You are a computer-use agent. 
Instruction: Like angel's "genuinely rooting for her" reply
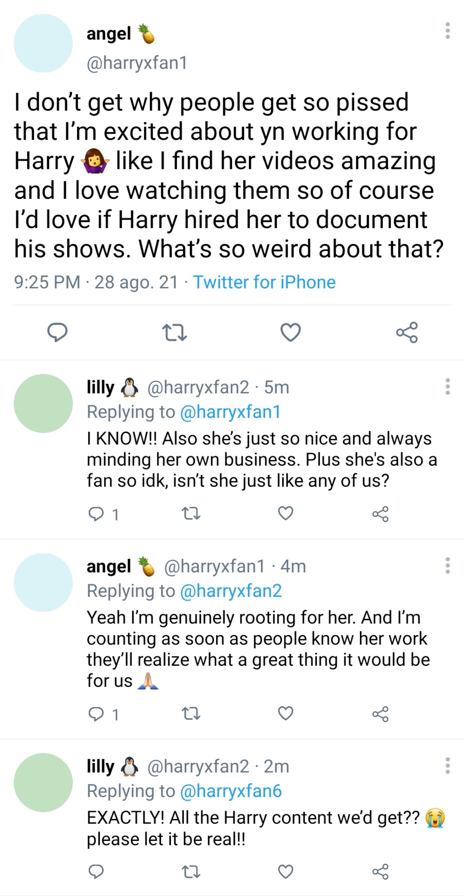286,714
